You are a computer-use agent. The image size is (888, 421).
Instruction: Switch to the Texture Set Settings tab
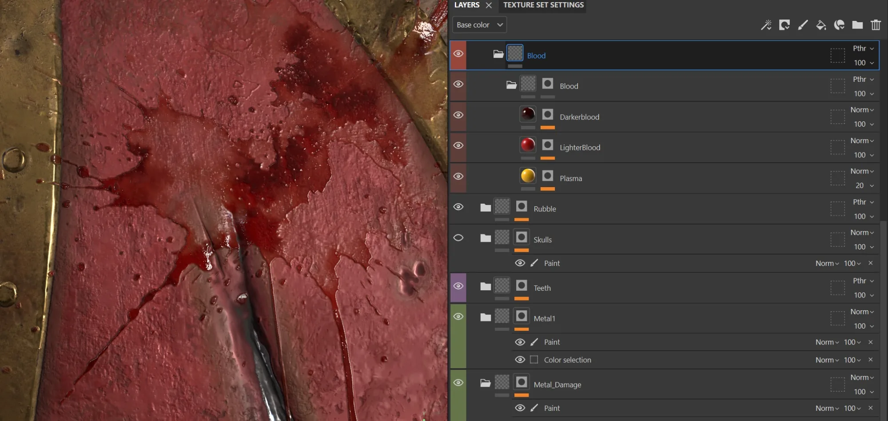coord(543,5)
